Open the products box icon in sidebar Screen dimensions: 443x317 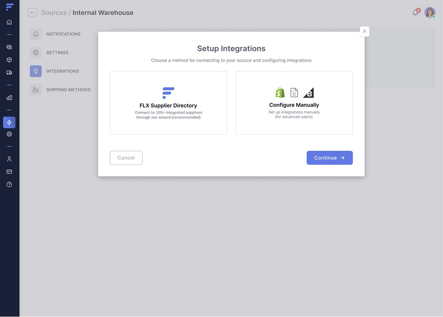click(9, 60)
